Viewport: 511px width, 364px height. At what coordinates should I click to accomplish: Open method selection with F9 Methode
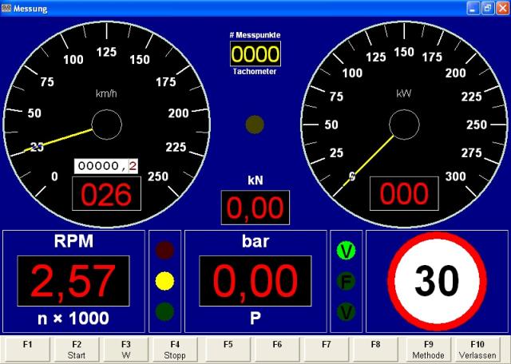429,350
